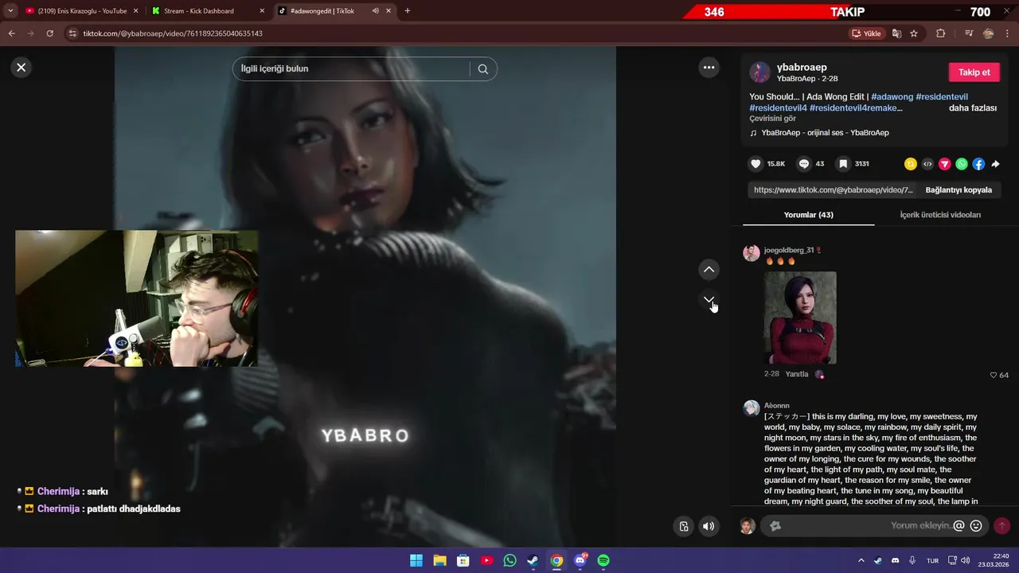Click the Yükle install app button
This screenshot has width=1019, height=573.
(x=867, y=33)
